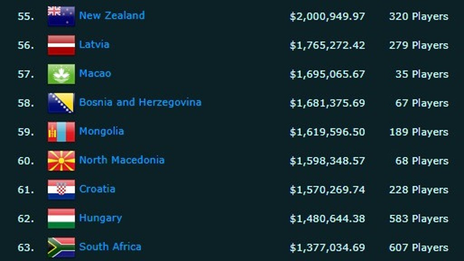464x261 pixels.
Task: Click the New Zealand flag icon
Action: click(x=61, y=16)
